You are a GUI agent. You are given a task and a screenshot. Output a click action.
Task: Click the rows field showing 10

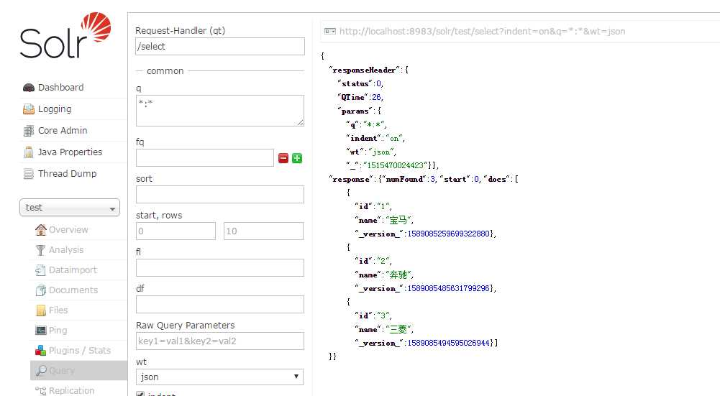coord(263,231)
